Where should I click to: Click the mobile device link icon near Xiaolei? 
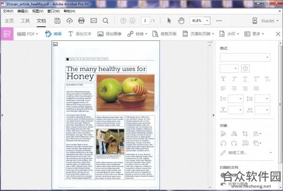point(255,21)
